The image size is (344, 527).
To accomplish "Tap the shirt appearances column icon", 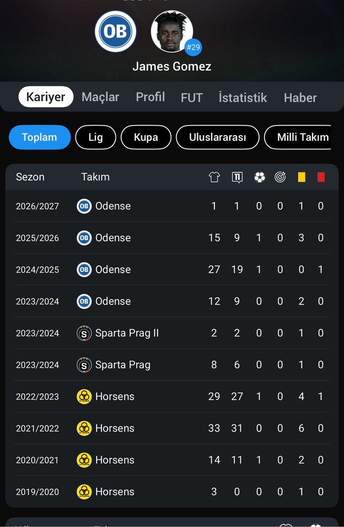I will click(x=214, y=177).
